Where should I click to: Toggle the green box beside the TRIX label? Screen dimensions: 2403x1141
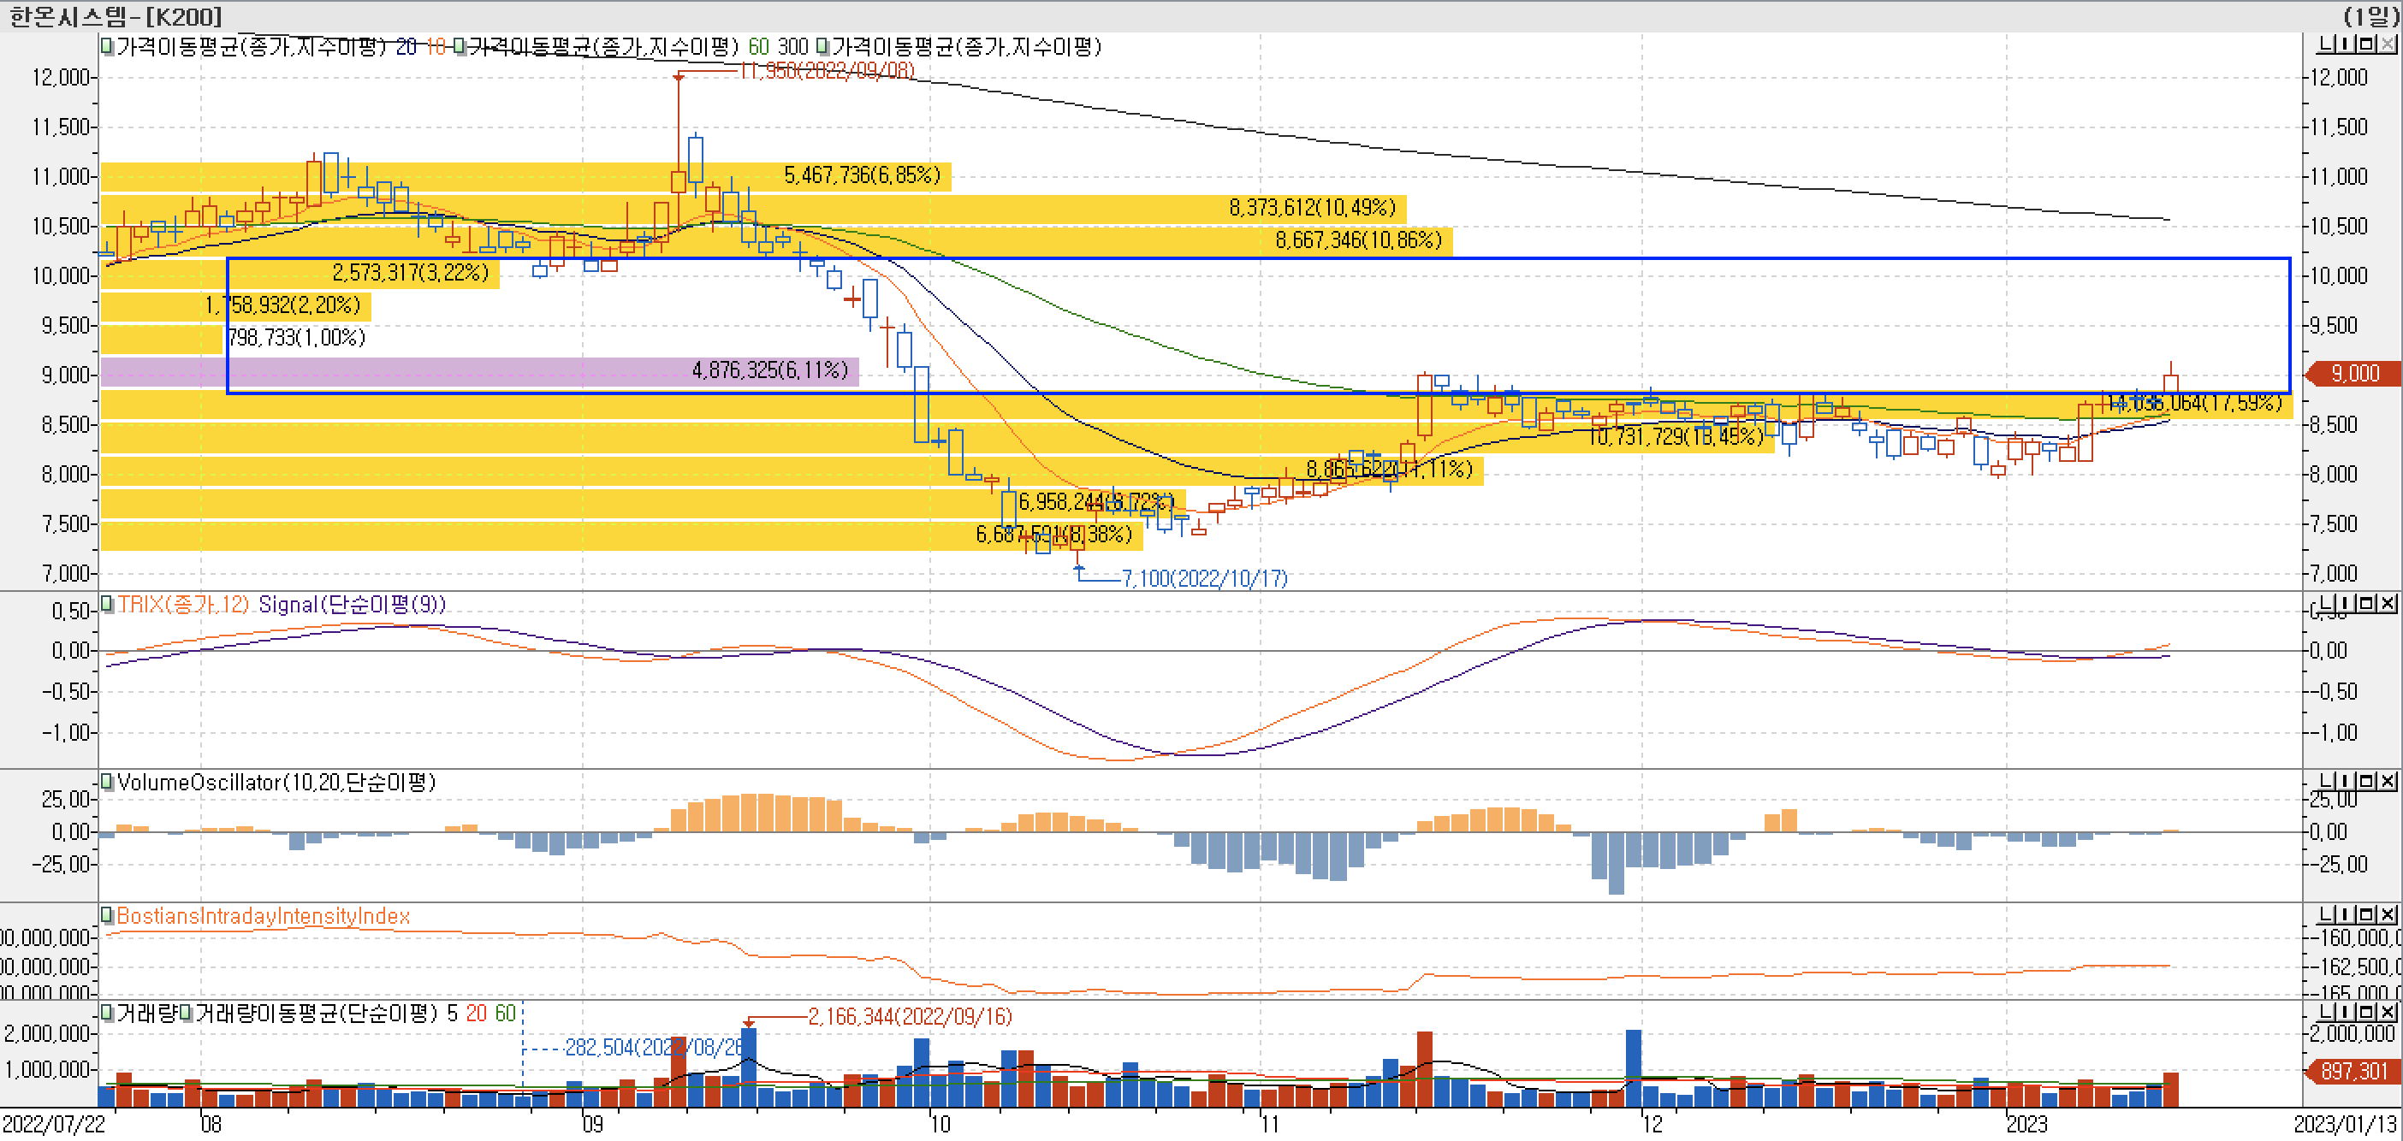pos(107,604)
